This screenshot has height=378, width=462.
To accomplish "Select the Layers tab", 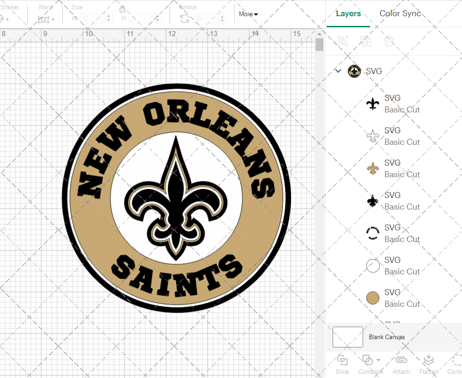I will (348, 13).
